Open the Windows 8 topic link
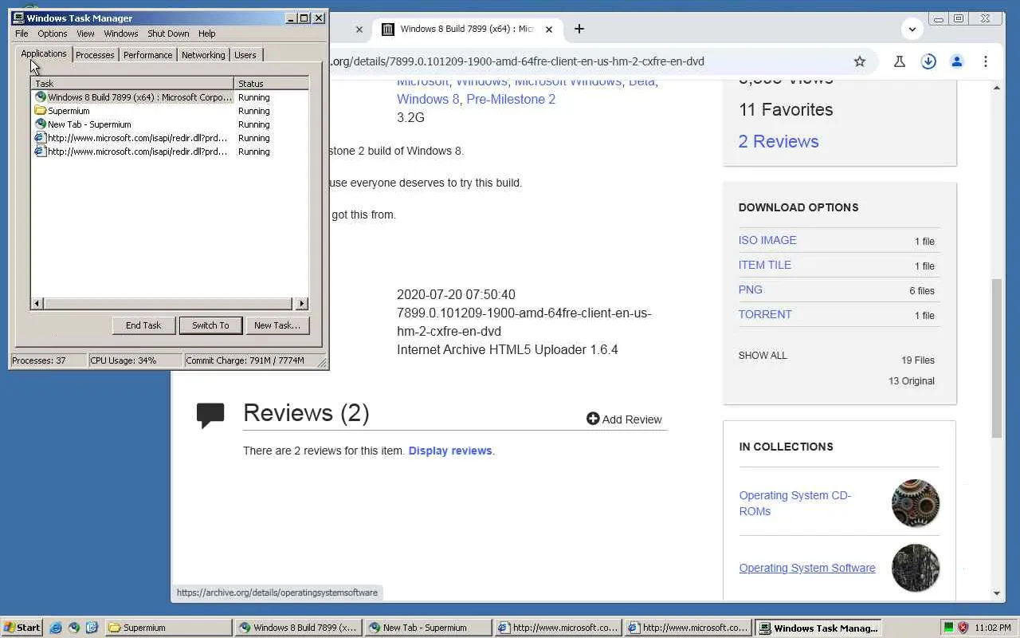Viewport: 1020px width, 638px height. pos(428,99)
